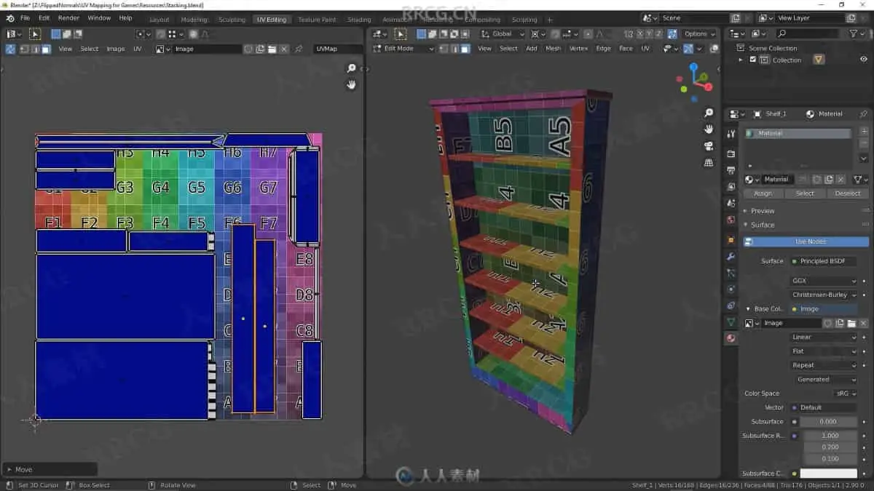Click the zoom magnifier icon in the UV editor
The height and width of the screenshot is (491, 874).
(351, 68)
